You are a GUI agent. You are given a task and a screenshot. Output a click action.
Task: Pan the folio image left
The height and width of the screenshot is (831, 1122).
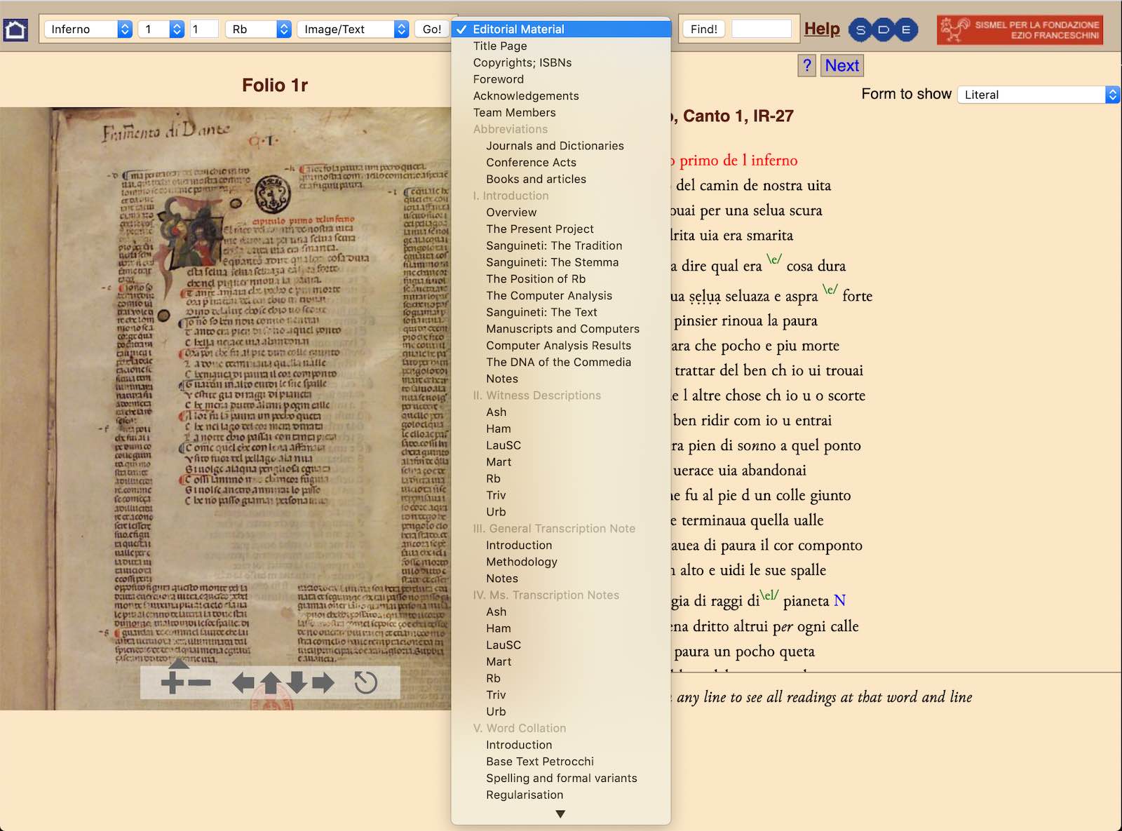pyautogui.click(x=243, y=682)
